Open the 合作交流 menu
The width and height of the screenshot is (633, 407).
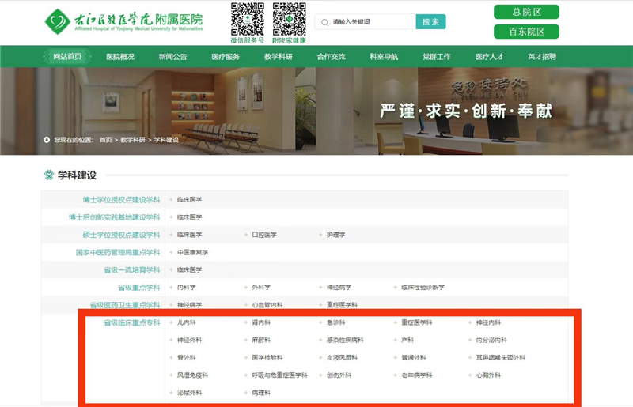click(331, 57)
